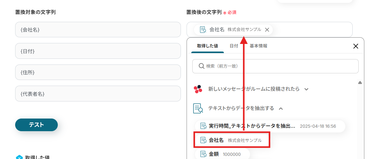The image size is (370, 159).
Task: Focus the 検索（前方一致） search box
Action: click(275, 66)
